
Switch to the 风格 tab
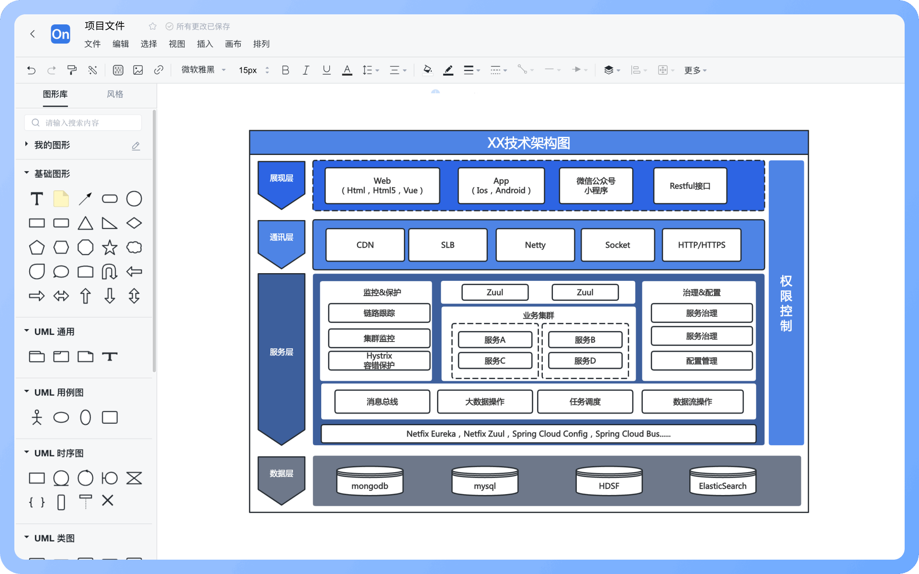115,94
